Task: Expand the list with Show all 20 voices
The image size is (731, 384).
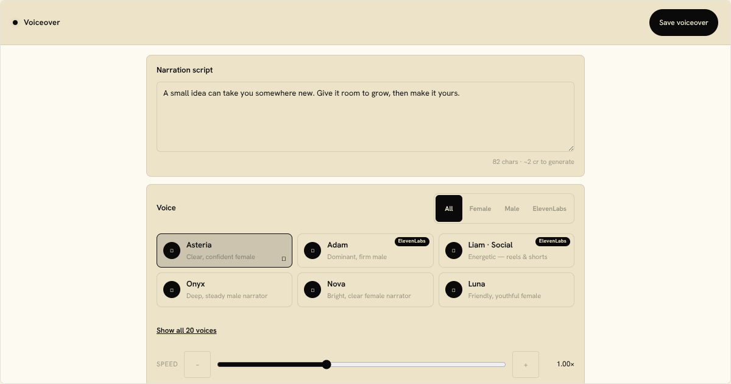Action: (186, 330)
